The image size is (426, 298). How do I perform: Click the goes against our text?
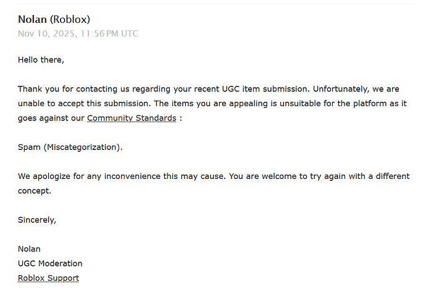(x=51, y=118)
